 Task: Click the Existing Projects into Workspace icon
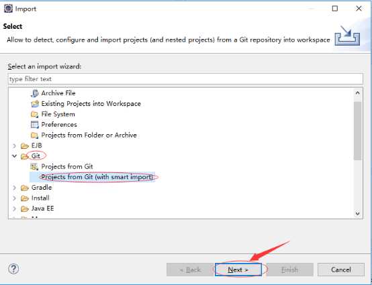(35, 103)
